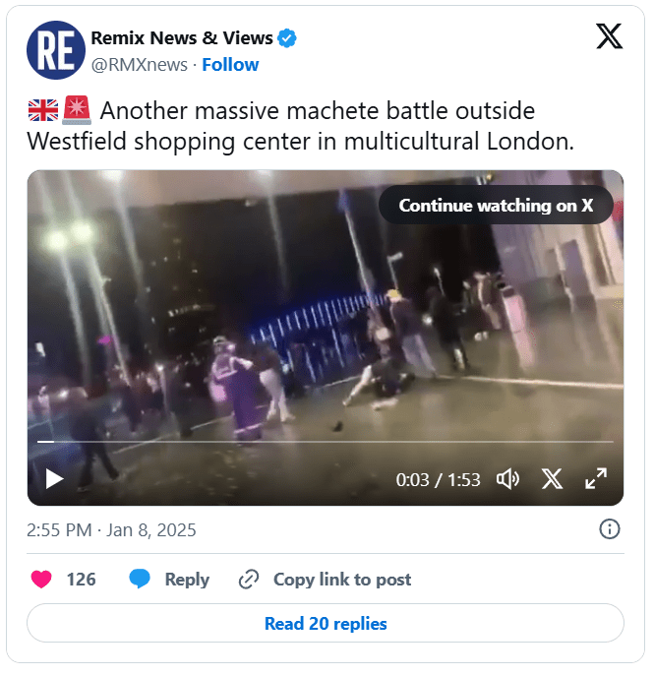This screenshot has width=654, height=676.
Task: Open the info icon beside the date
Action: pyautogui.click(x=610, y=529)
